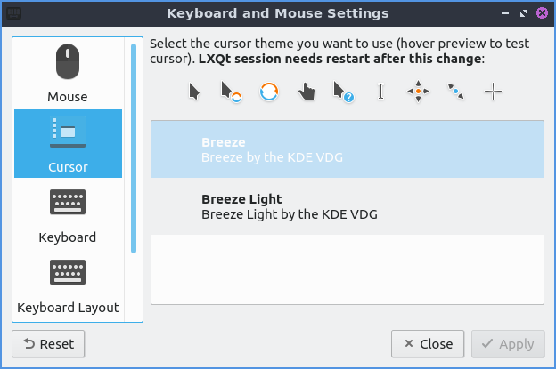Apply the cursor theme changes
The height and width of the screenshot is (369, 556).
[x=508, y=343]
